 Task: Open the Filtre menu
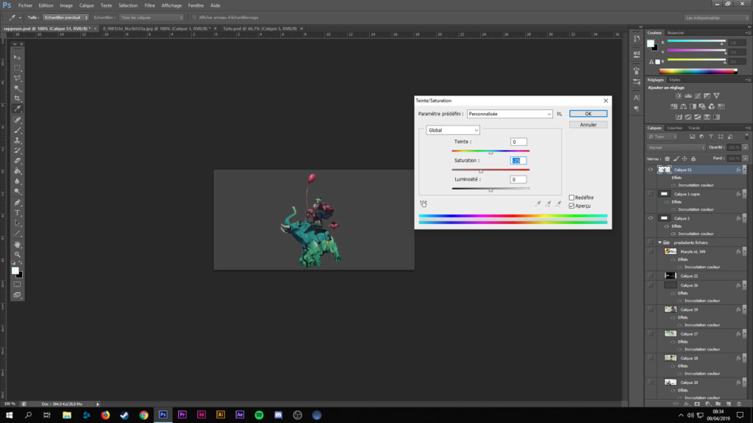[150, 5]
